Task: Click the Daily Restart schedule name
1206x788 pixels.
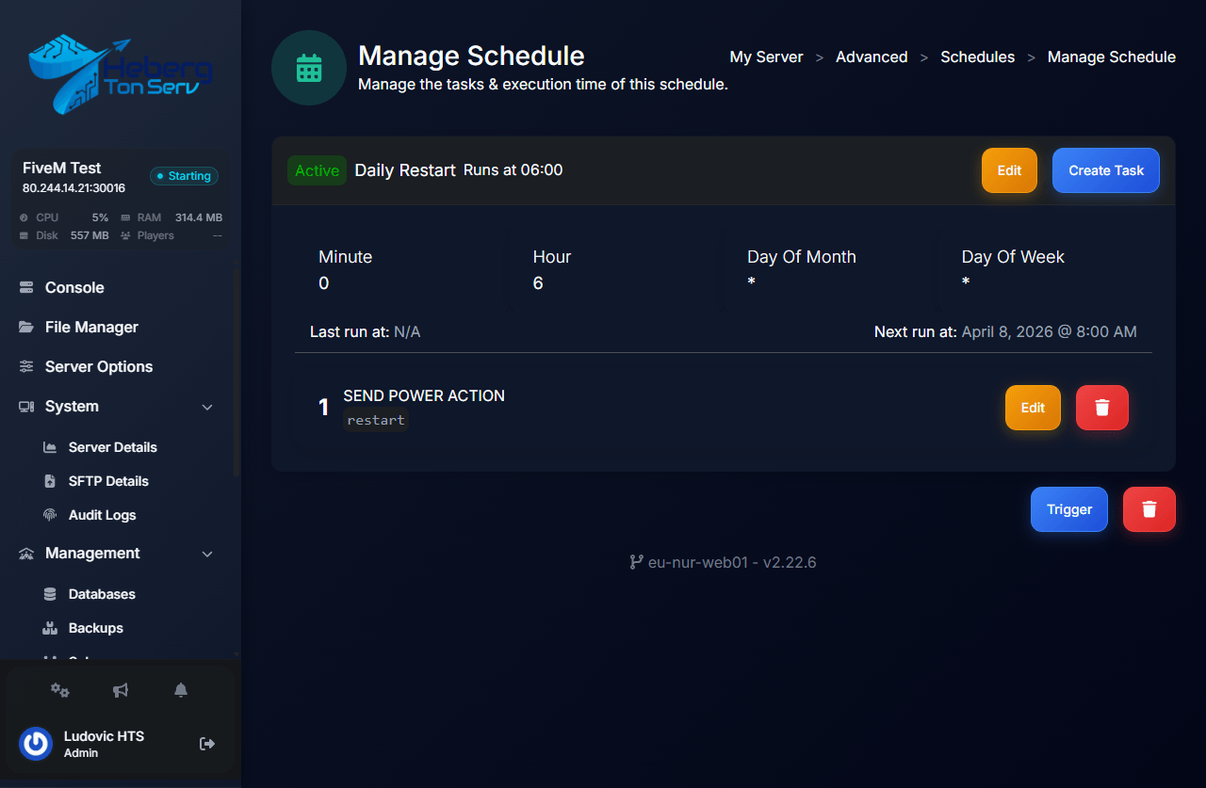Action: 405,170
